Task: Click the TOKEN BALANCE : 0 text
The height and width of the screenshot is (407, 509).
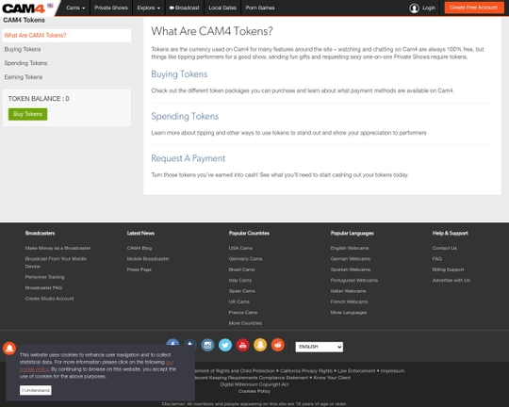Action: click(39, 99)
